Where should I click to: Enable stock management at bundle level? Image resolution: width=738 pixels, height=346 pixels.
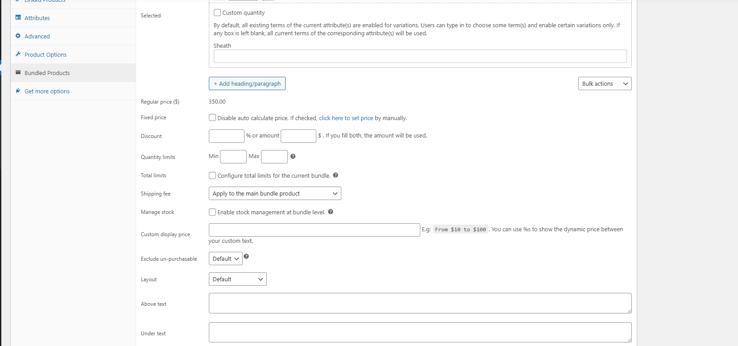[x=212, y=212]
